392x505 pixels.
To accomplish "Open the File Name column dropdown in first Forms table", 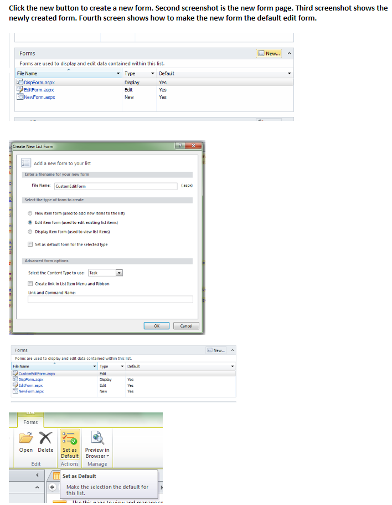I will click(x=118, y=73).
